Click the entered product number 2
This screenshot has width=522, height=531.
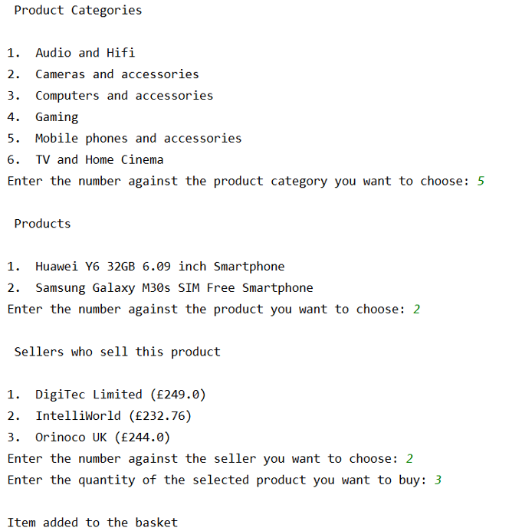click(x=416, y=310)
